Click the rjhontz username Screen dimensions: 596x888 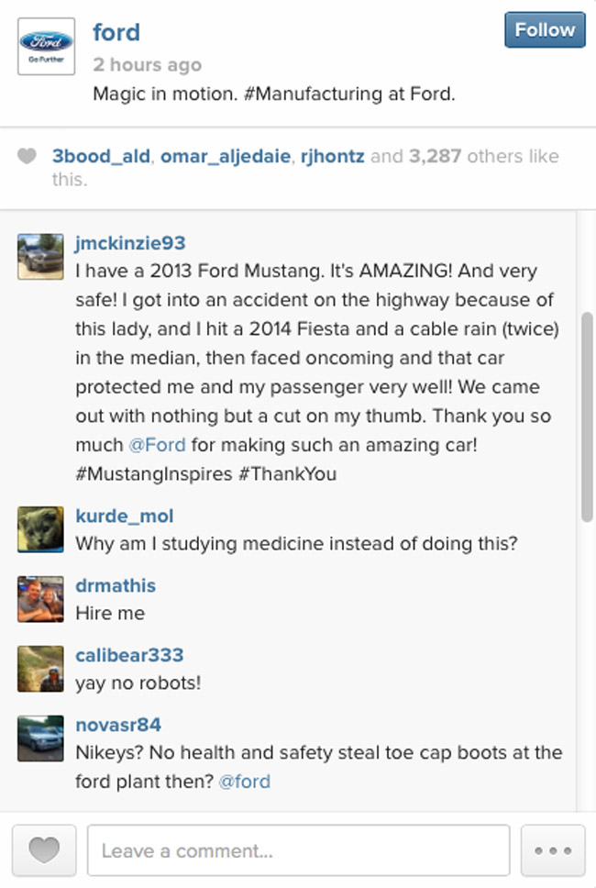tap(332, 156)
